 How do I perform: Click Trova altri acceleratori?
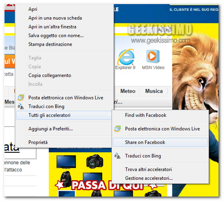tap(148, 169)
